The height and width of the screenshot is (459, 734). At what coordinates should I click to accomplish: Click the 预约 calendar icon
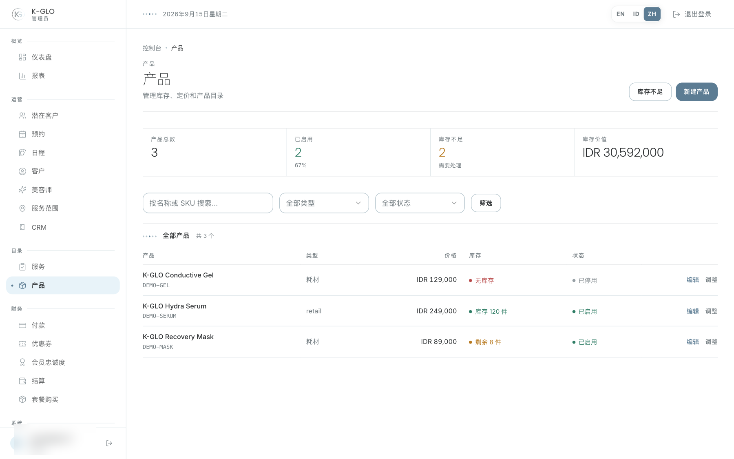(22, 134)
